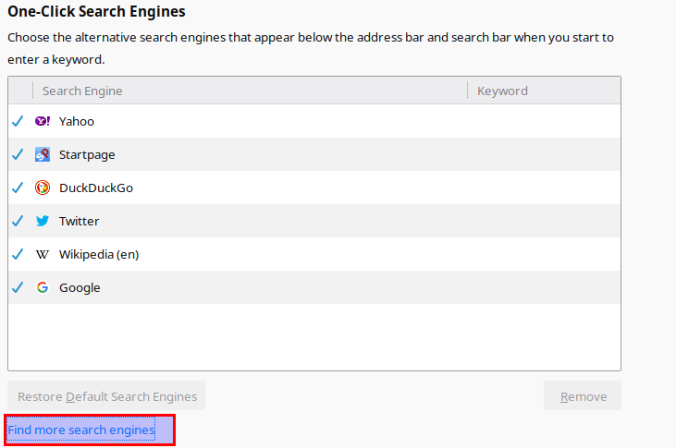Click the DuckDuckGo logo icon
Viewport: 676px width, 448px height.
pyautogui.click(x=43, y=188)
